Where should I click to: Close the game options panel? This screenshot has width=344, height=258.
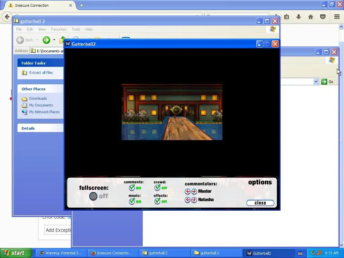(260, 203)
